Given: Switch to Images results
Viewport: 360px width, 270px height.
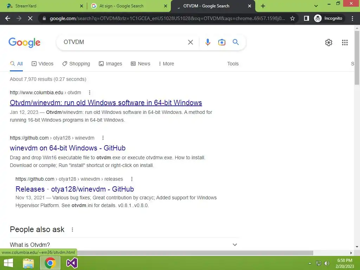Looking at the screenshot, I should click(x=110, y=64).
